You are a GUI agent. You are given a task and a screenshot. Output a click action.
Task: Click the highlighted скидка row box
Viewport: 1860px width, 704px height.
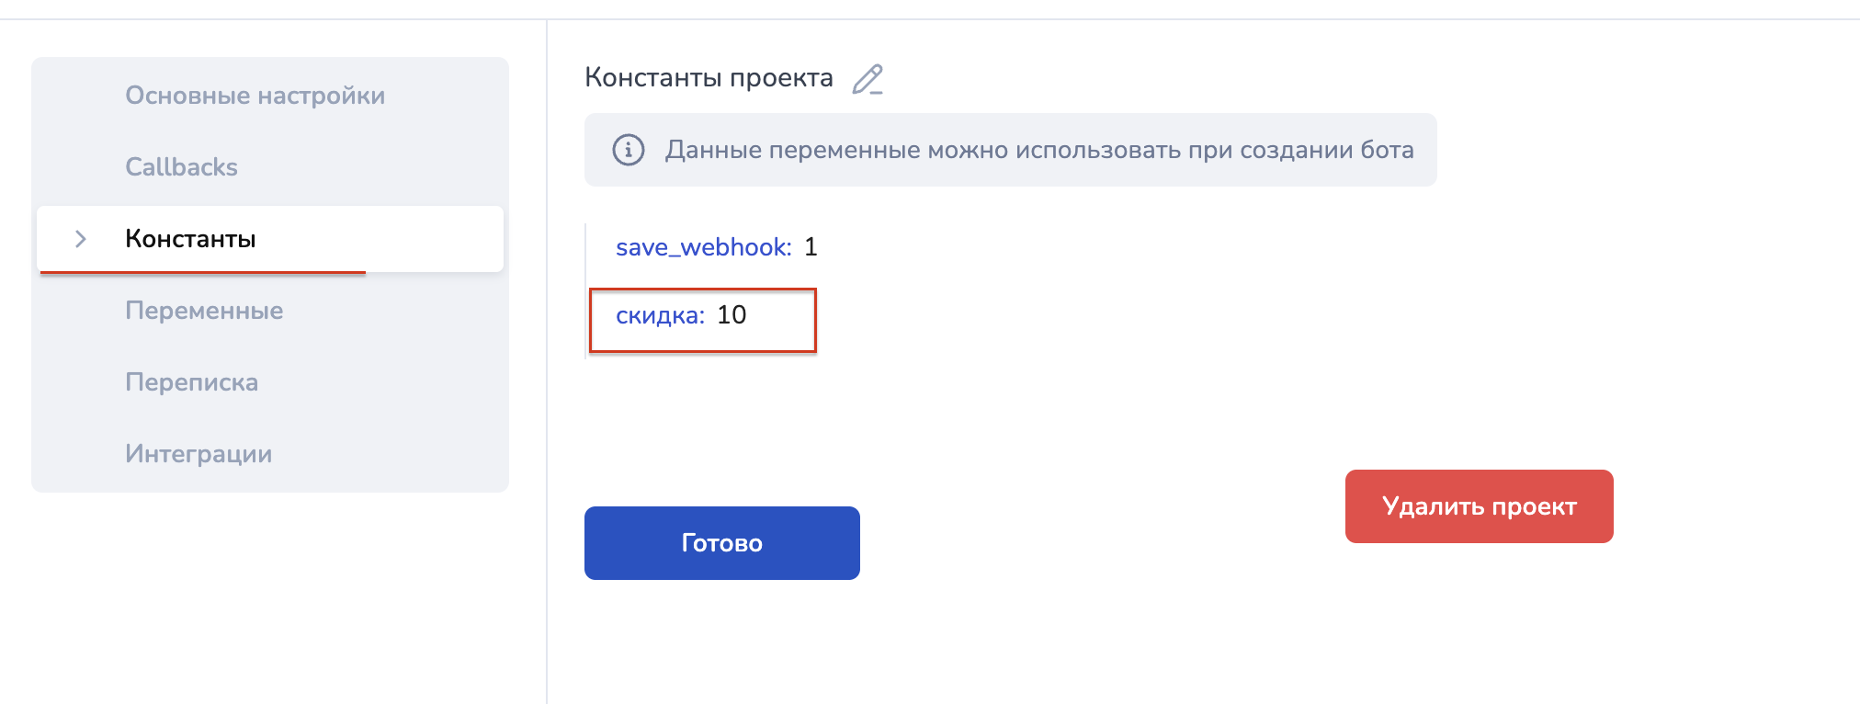pyautogui.click(x=703, y=321)
